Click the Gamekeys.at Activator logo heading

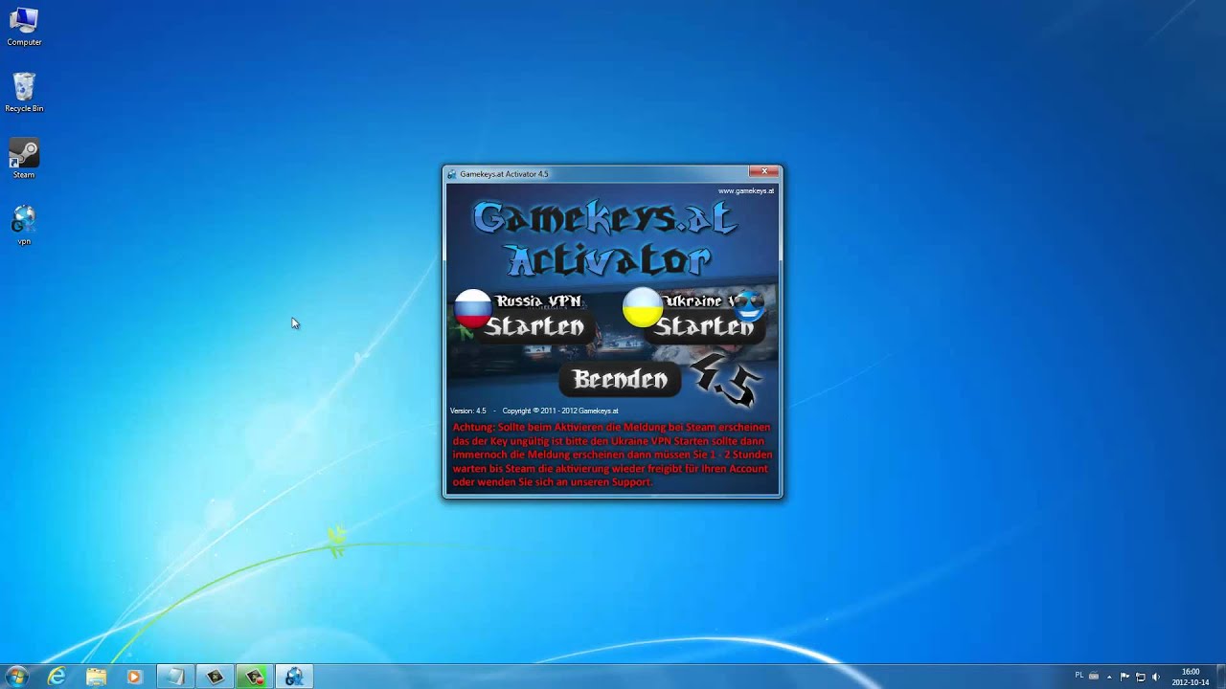click(x=606, y=238)
